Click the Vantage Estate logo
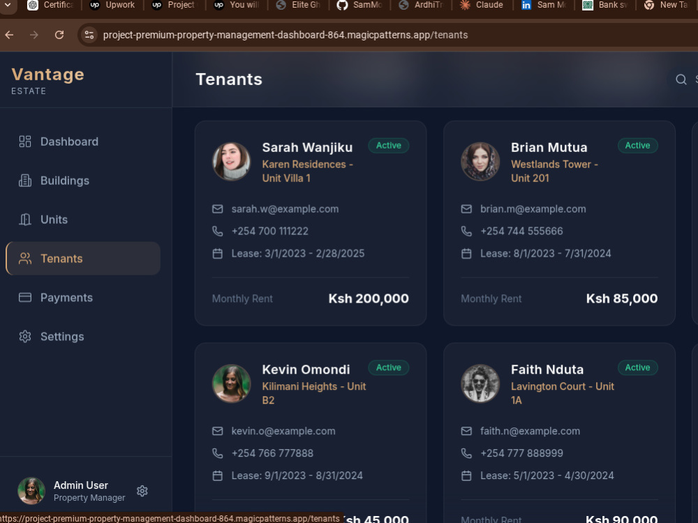698x523 pixels. (x=47, y=80)
